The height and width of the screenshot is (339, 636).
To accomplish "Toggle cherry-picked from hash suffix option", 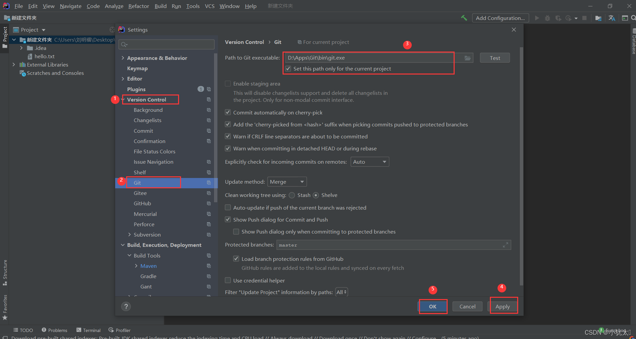I will pos(228,124).
